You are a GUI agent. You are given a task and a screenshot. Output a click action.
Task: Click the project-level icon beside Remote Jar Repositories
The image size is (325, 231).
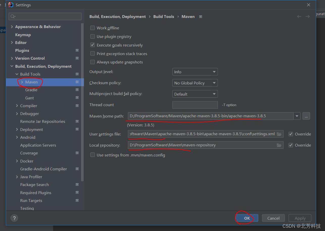point(77,121)
